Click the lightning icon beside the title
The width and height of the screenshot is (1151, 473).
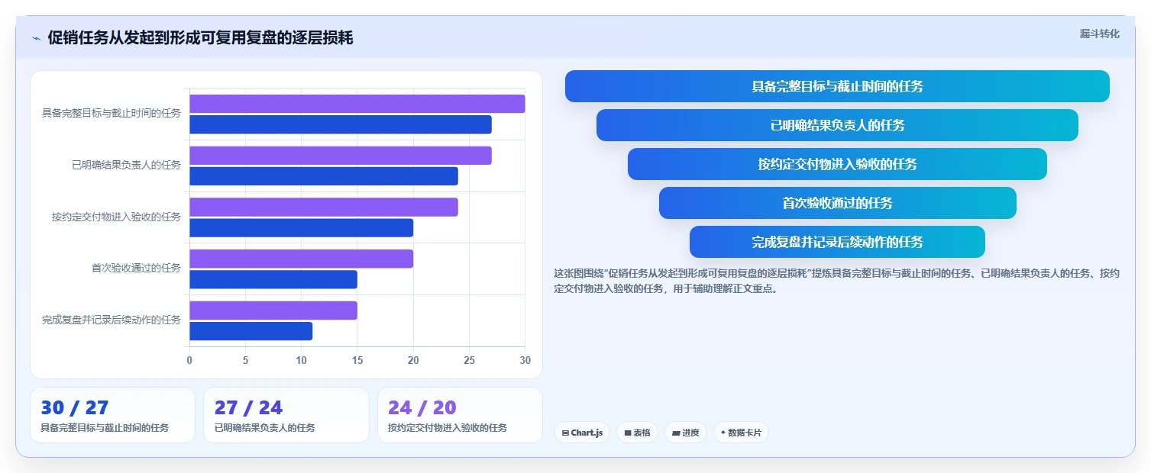pos(36,38)
